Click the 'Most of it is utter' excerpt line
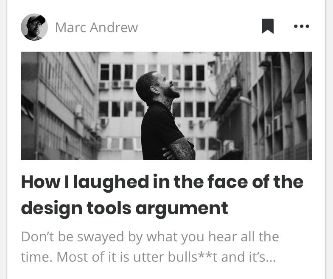This screenshot has width=333, height=279. click(x=148, y=257)
